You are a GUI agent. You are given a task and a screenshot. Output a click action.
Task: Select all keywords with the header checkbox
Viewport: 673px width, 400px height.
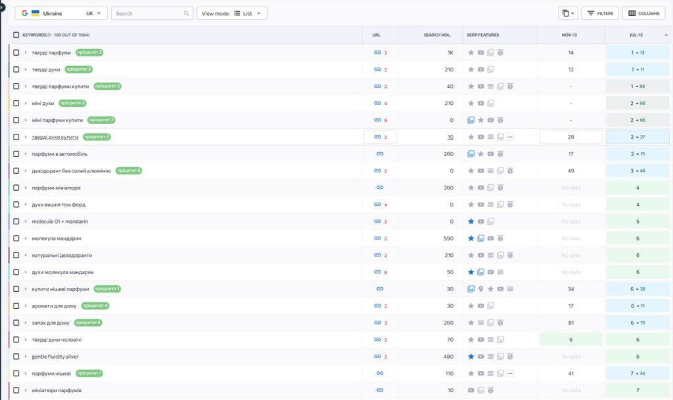pyautogui.click(x=16, y=35)
